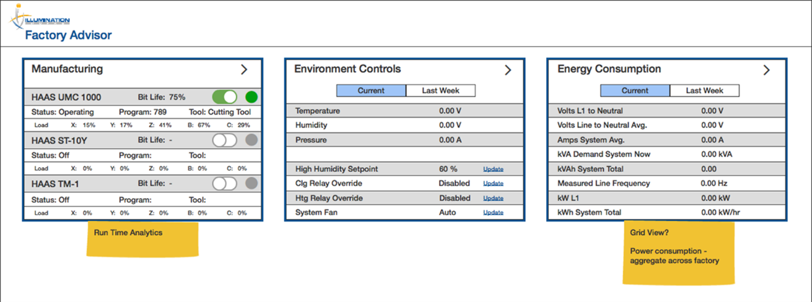Click the Environment Controls heading
Viewport: 812px width, 302px height.
347,69
